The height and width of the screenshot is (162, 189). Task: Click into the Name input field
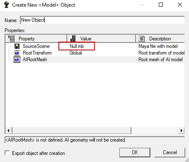102,20
